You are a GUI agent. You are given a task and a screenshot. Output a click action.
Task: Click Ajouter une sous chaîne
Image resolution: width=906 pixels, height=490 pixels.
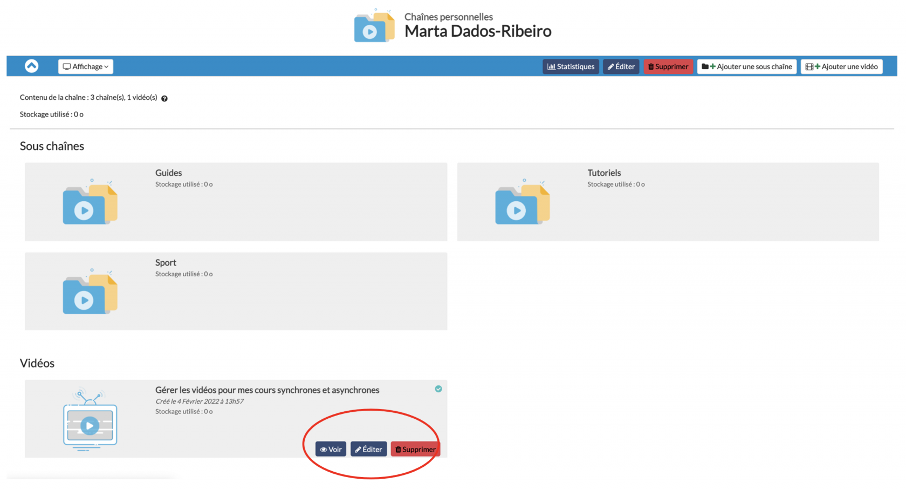click(746, 66)
